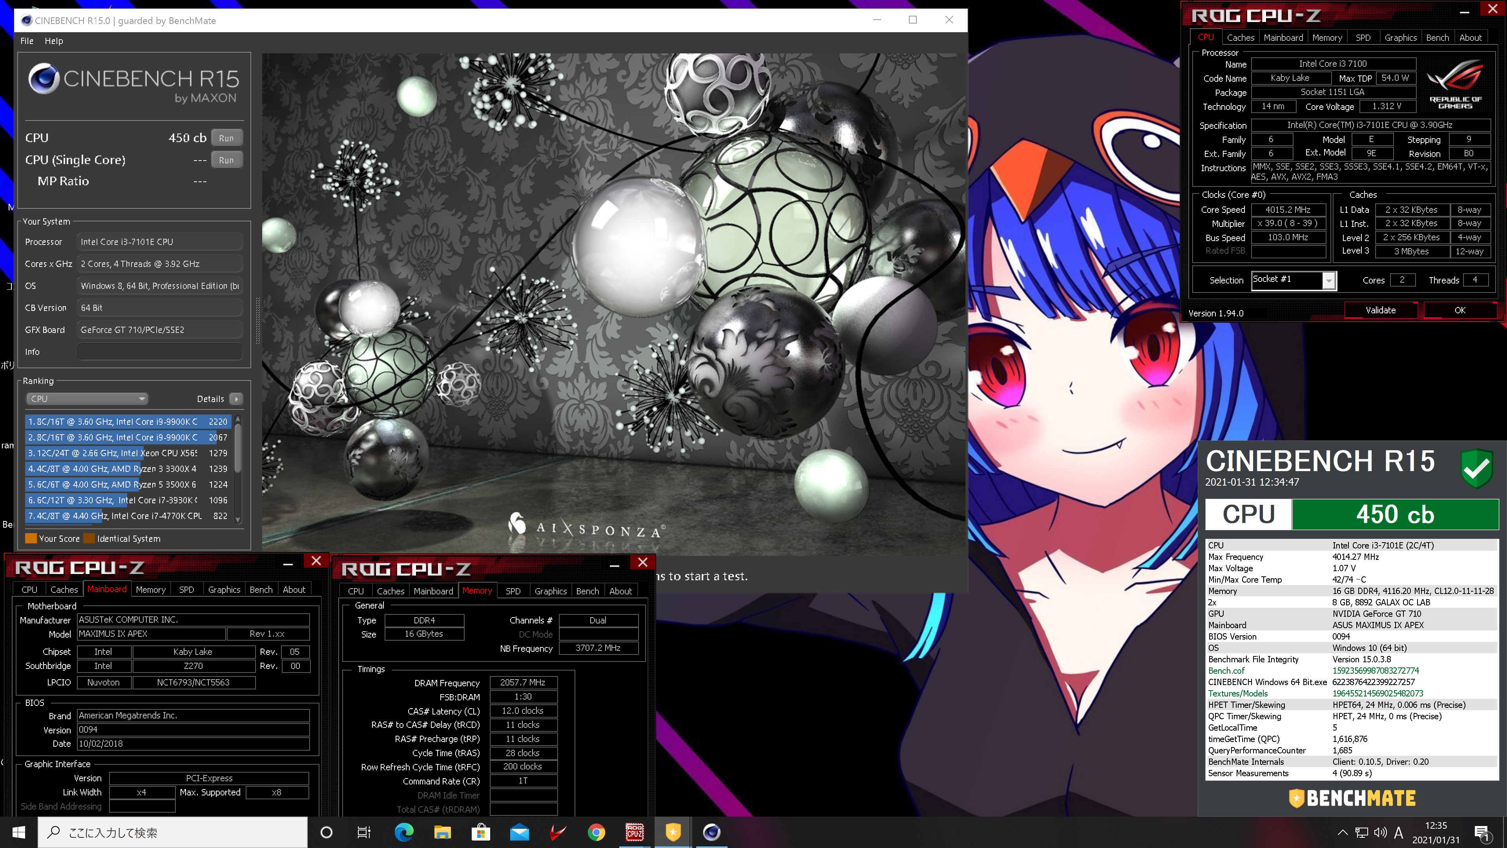The width and height of the screenshot is (1507, 848).
Task: Run the CPU benchmark test
Action: [x=226, y=138]
